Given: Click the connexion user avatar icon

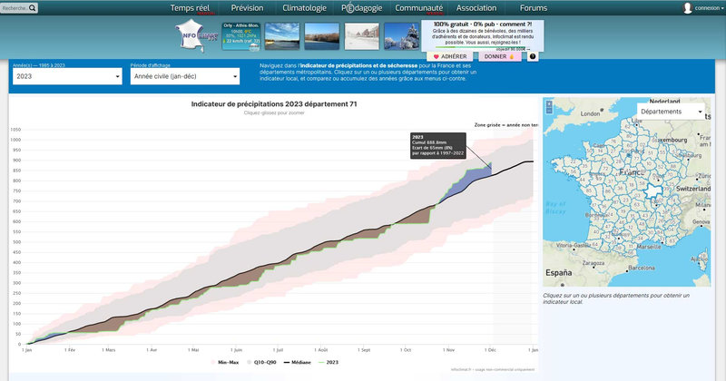Looking at the screenshot, I should pos(688,8).
